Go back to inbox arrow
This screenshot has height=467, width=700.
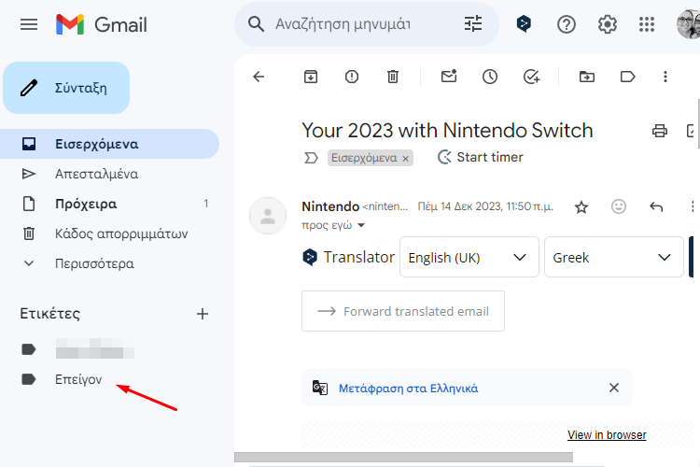point(259,77)
